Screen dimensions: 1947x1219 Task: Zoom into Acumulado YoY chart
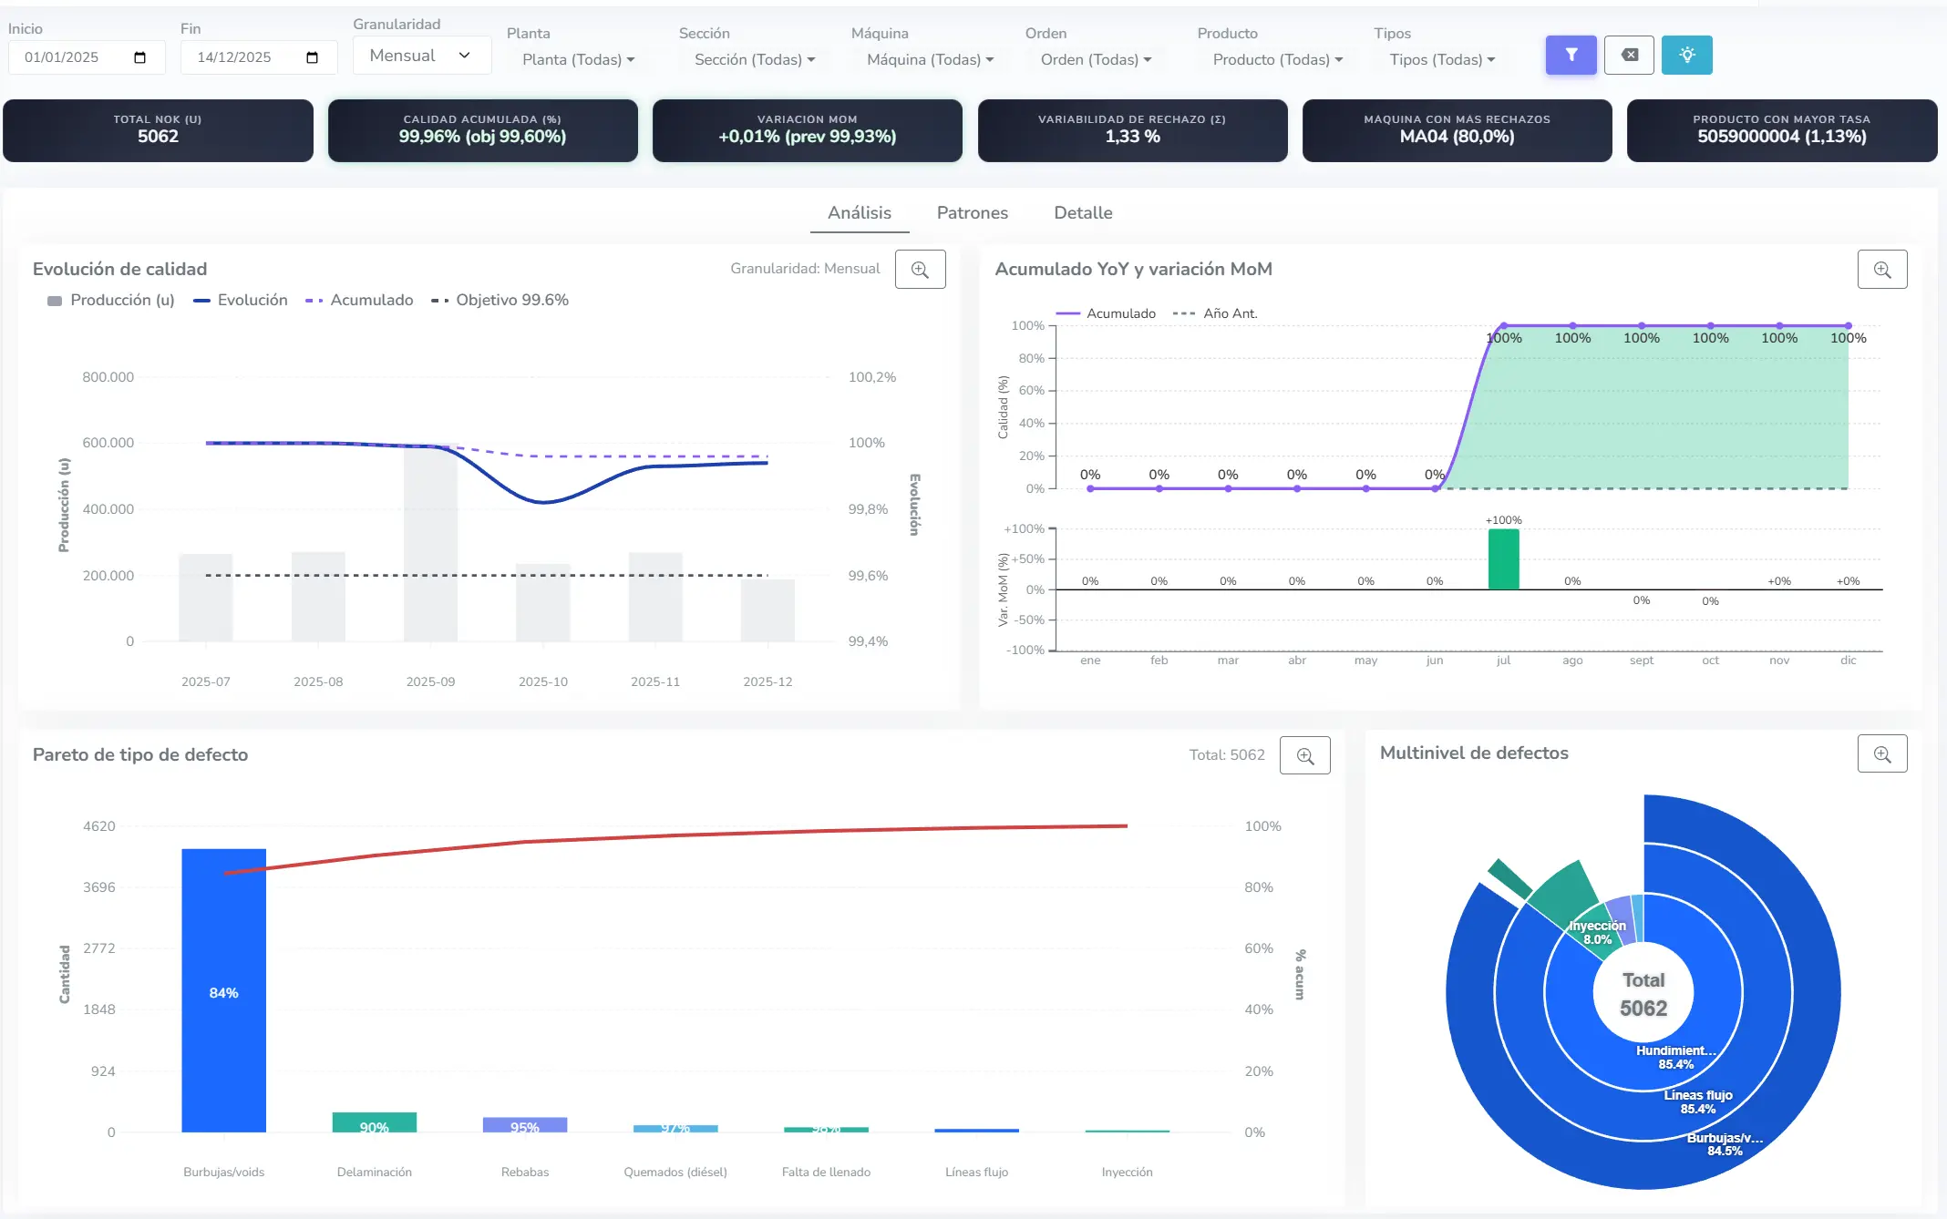point(1883,269)
